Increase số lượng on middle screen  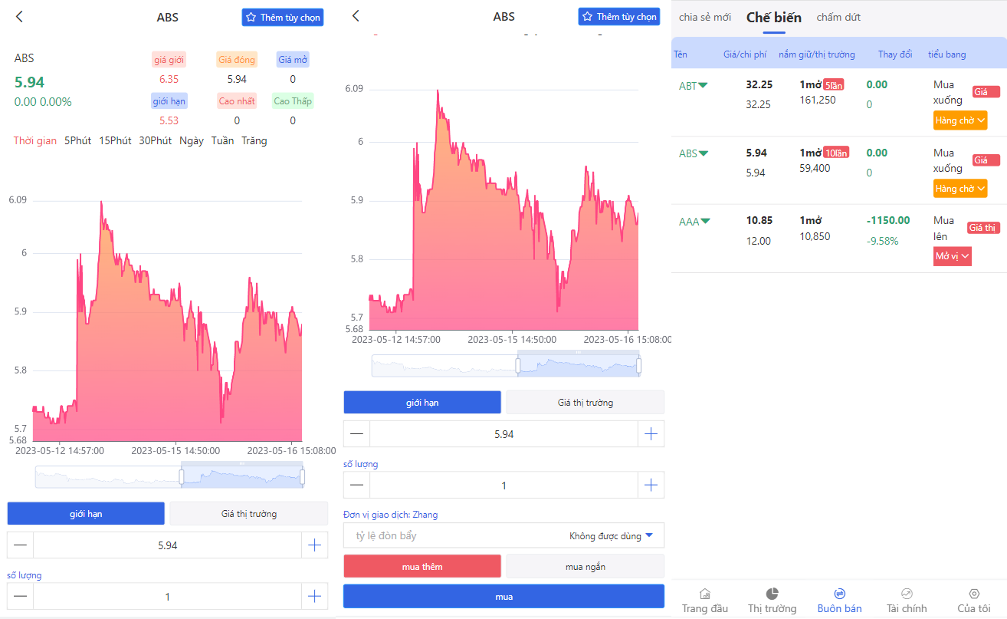pos(651,485)
